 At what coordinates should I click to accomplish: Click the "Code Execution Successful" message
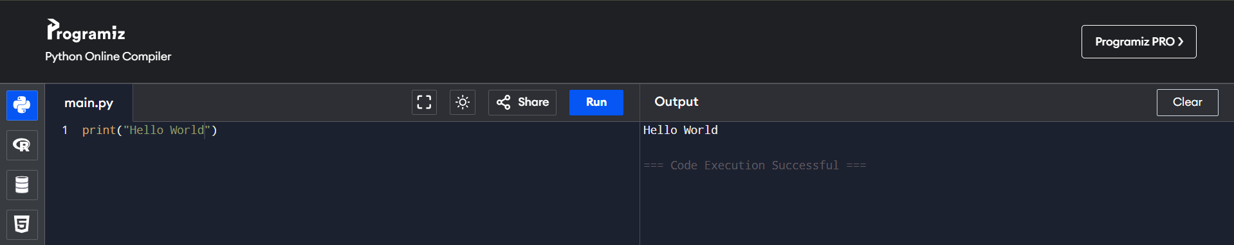coord(755,165)
